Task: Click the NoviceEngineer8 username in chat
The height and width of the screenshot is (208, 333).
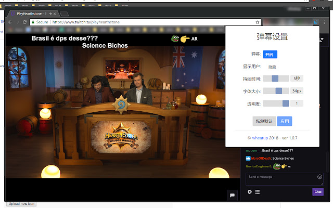Action: click(x=259, y=166)
